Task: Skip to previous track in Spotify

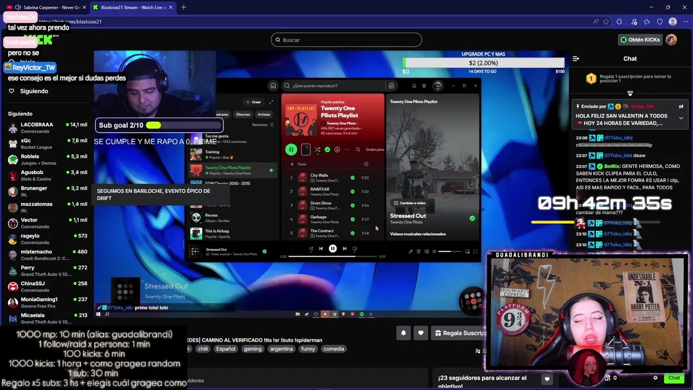Action: coord(321,249)
